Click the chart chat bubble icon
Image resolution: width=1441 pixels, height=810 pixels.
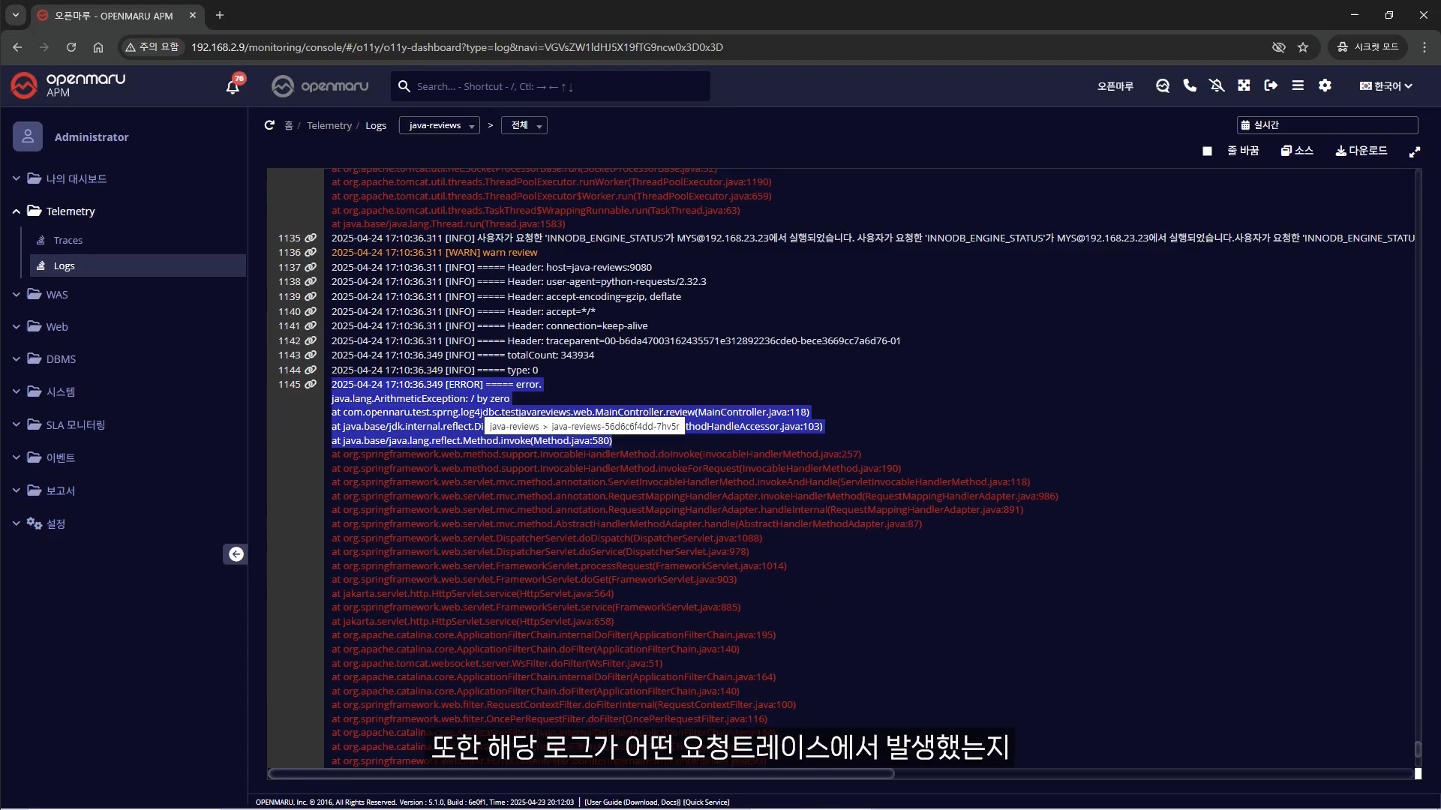1163,85
